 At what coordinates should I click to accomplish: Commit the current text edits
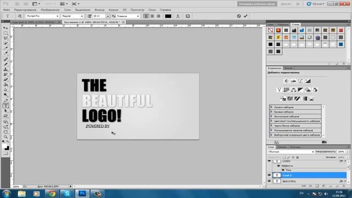click(x=246, y=16)
